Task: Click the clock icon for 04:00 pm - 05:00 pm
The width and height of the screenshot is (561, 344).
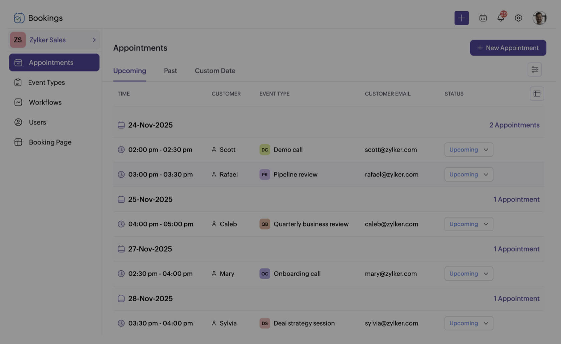Action: pyautogui.click(x=121, y=224)
